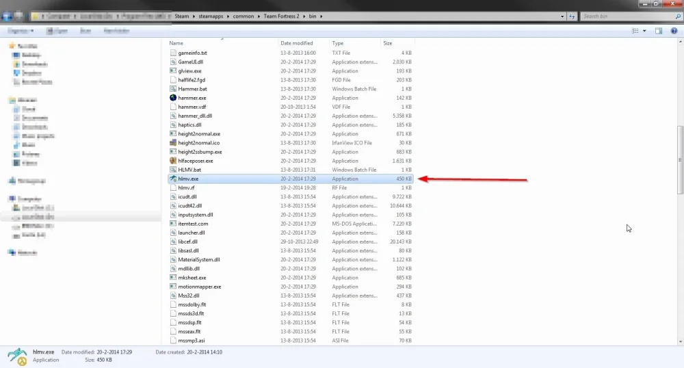Click the GameUI.dll file icon
The height and width of the screenshot is (368, 684).
[x=173, y=62]
